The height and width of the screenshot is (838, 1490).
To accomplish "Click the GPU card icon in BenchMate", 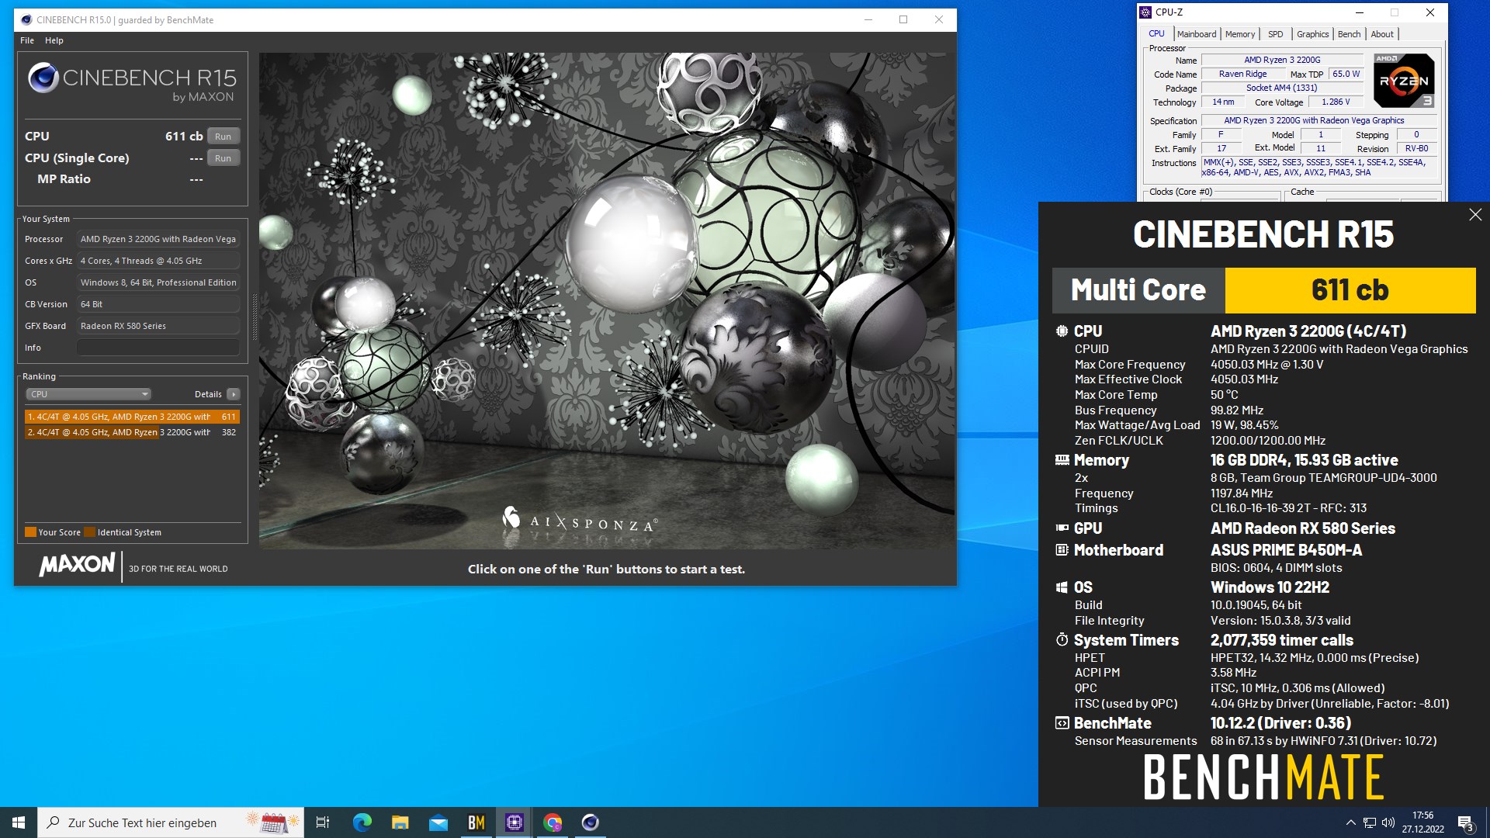I will pyautogui.click(x=1062, y=528).
